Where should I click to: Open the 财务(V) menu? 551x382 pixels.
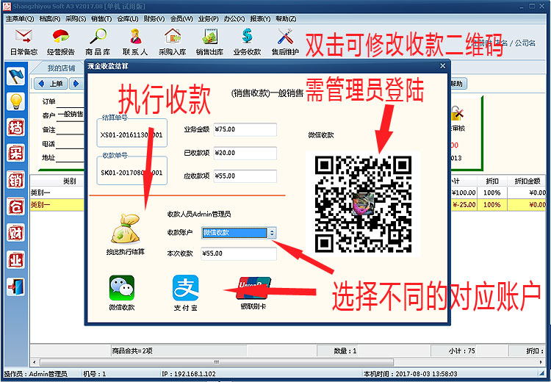(x=154, y=18)
